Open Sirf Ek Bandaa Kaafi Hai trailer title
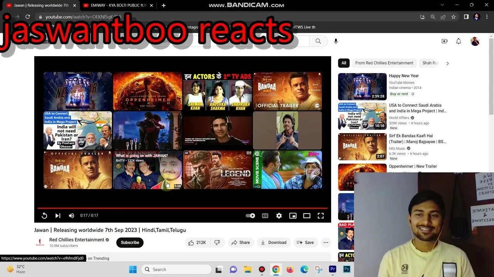The image size is (494, 277). (418, 139)
